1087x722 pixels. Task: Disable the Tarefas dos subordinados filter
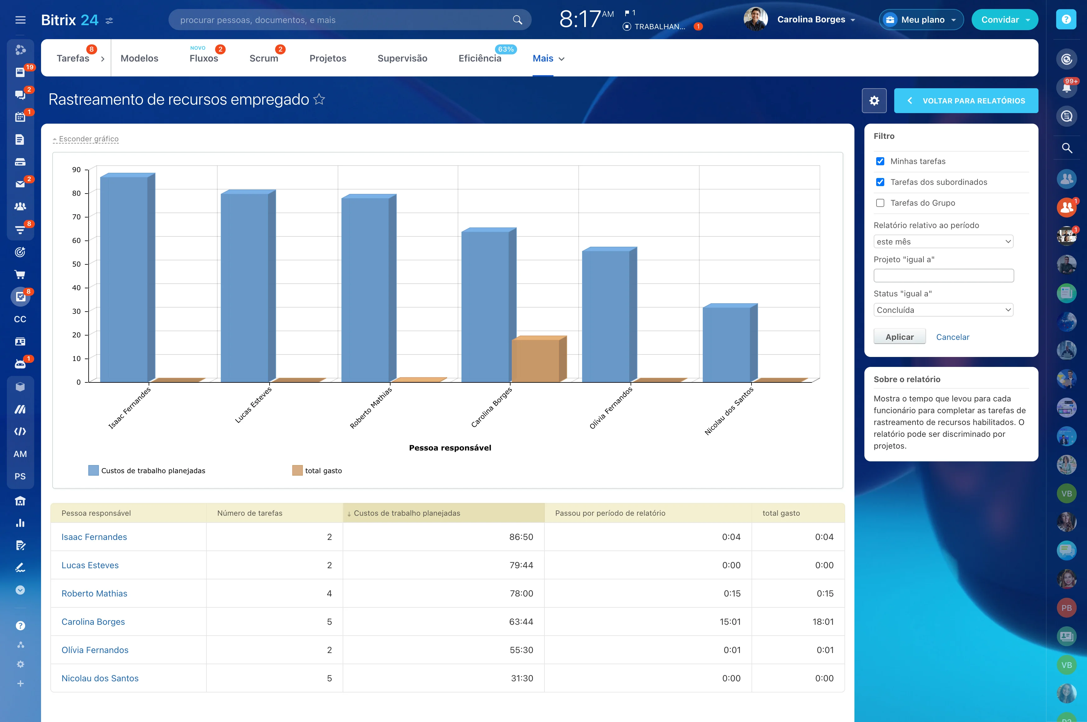881,182
